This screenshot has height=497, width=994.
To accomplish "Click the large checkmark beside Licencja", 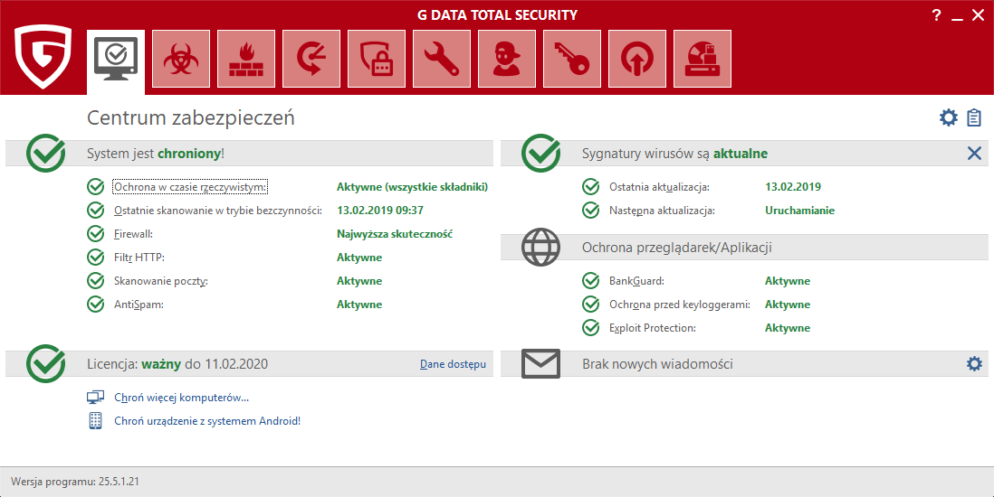I will click(45, 363).
